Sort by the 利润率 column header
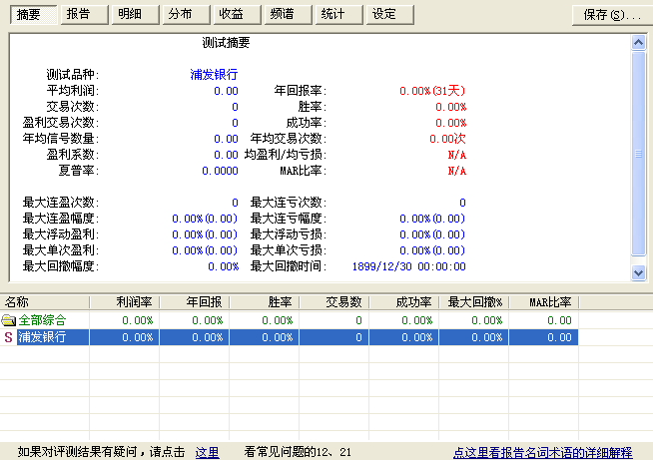 tap(124, 302)
